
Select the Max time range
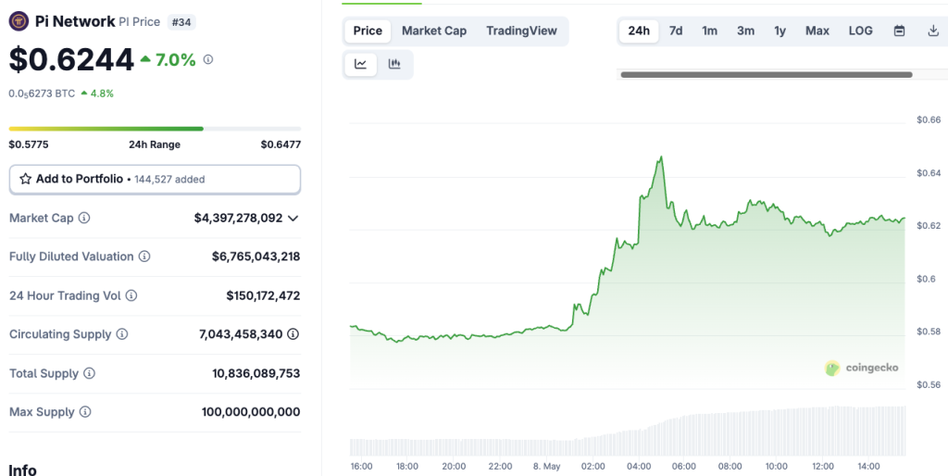817,31
